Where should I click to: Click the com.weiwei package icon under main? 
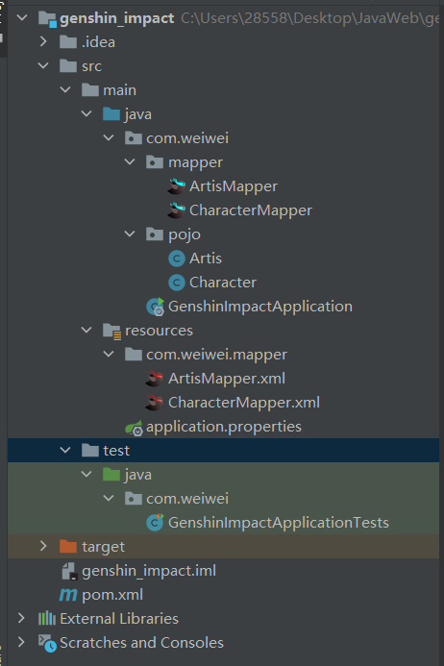pyautogui.click(x=133, y=138)
